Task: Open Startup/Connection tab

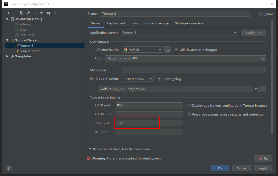Action: 189,23
